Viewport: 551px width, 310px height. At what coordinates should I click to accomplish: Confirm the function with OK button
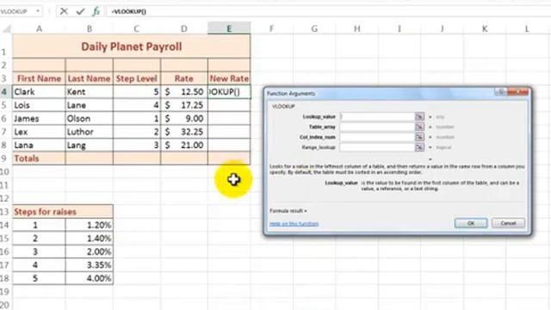[471, 223]
